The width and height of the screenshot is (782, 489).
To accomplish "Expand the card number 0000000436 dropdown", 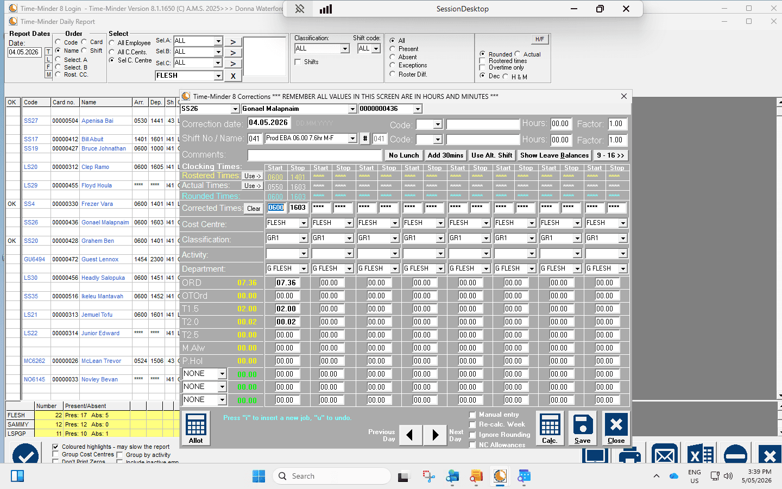I will (418, 109).
